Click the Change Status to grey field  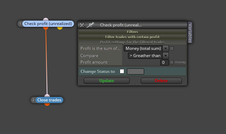point(136,71)
